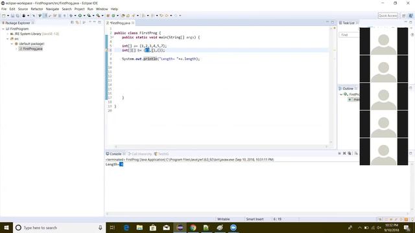Expand the JRE System Library node

8,34
